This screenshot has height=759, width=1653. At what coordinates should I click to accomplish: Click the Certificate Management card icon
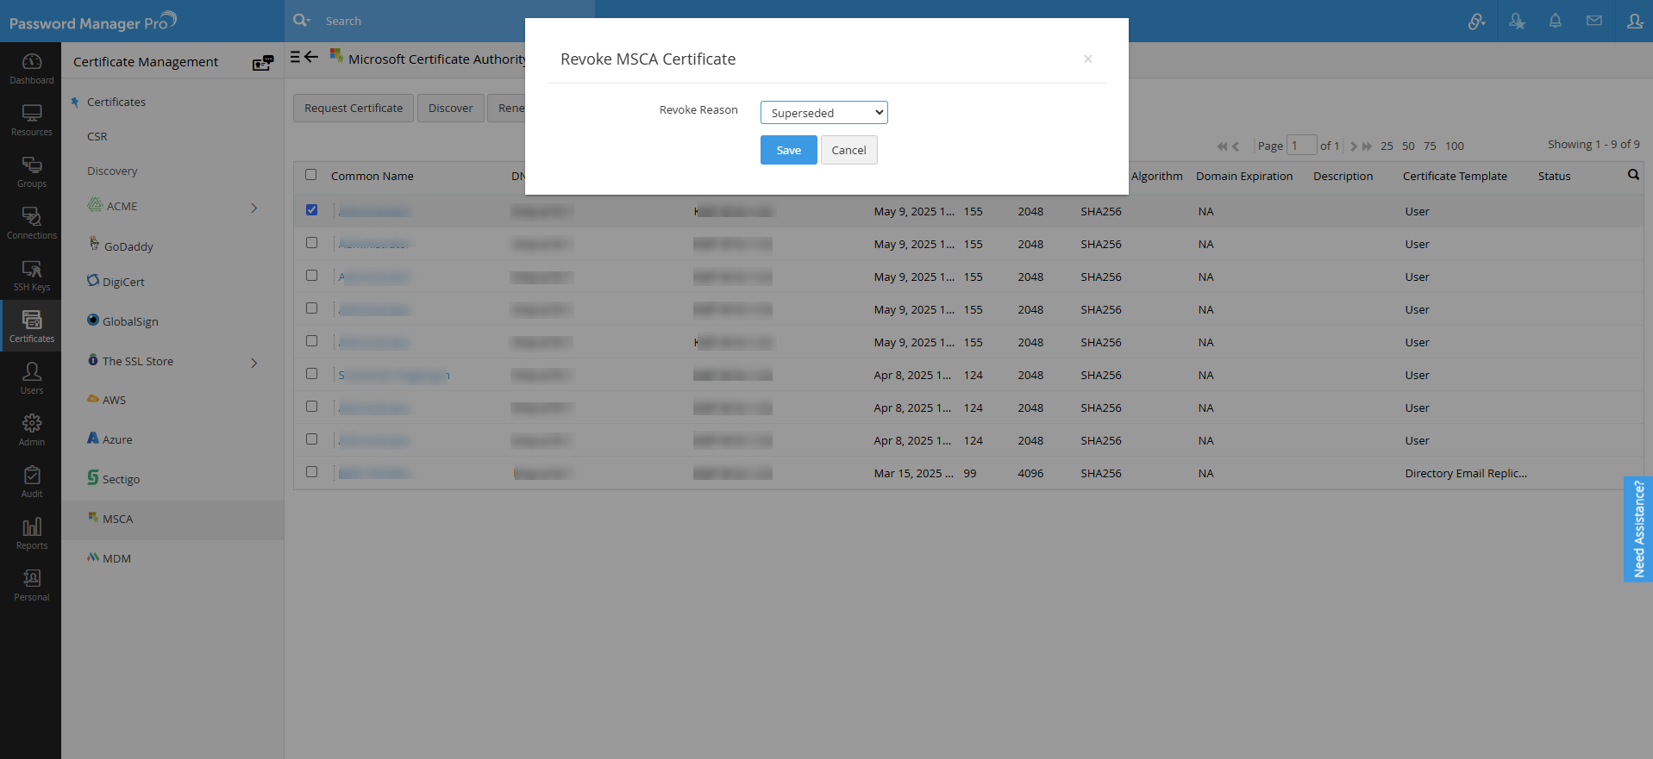point(263,62)
